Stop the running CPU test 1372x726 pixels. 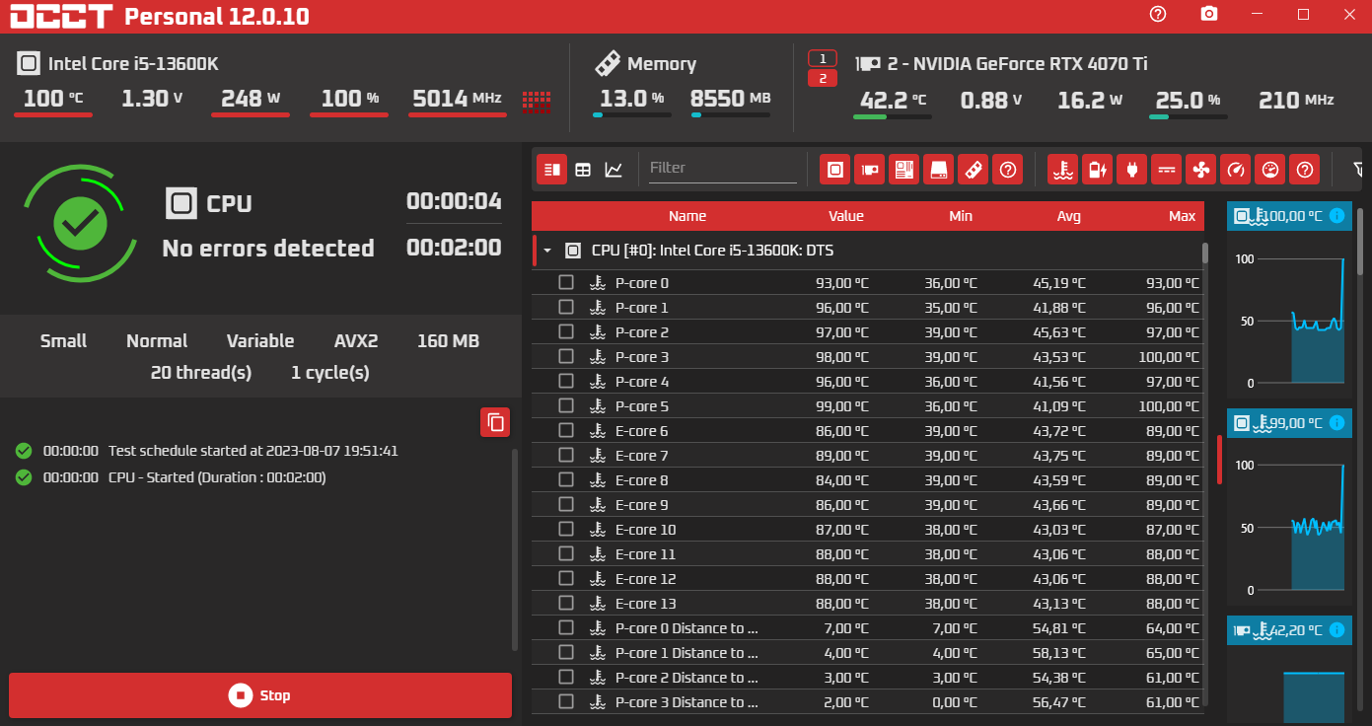260,695
